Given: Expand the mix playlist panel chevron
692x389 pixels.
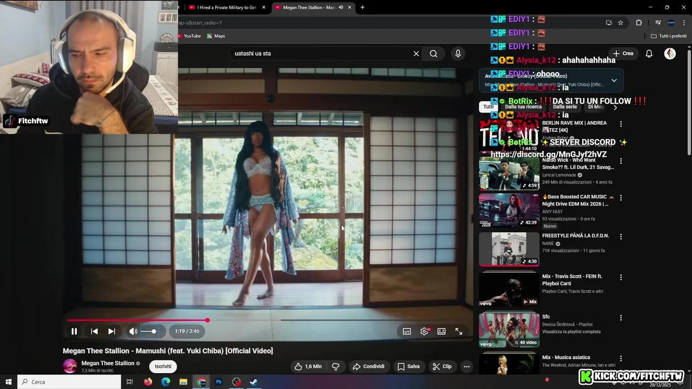Looking at the screenshot, I should (x=614, y=81).
